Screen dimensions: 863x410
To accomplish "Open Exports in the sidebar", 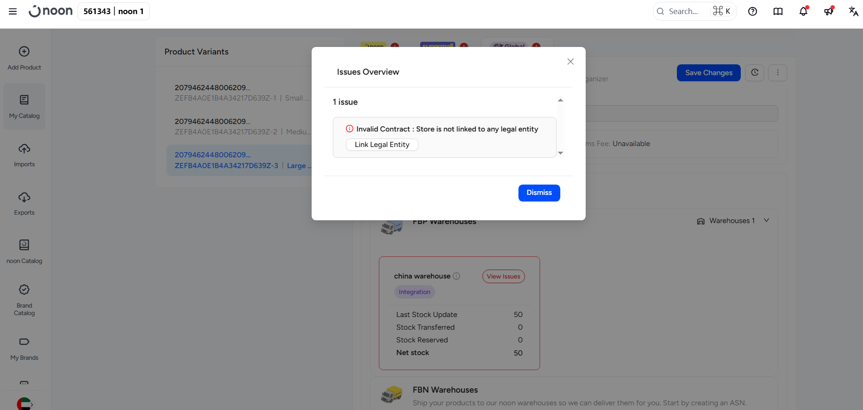I will pos(24,204).
